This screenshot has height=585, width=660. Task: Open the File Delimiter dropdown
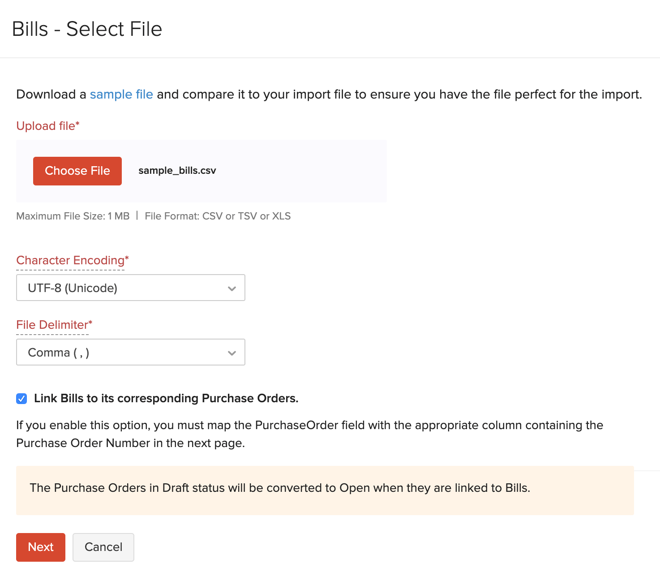130,352
